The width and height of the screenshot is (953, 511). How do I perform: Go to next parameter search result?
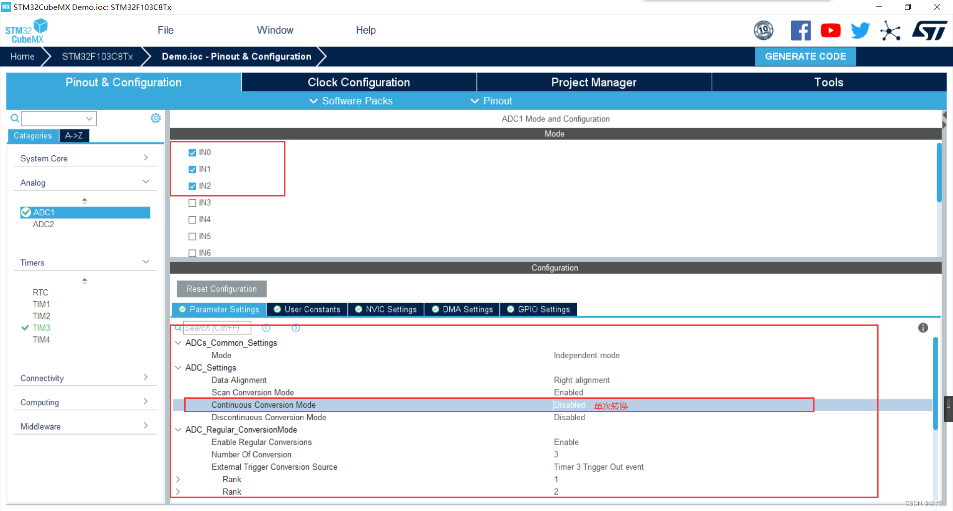tap(296, 328)
